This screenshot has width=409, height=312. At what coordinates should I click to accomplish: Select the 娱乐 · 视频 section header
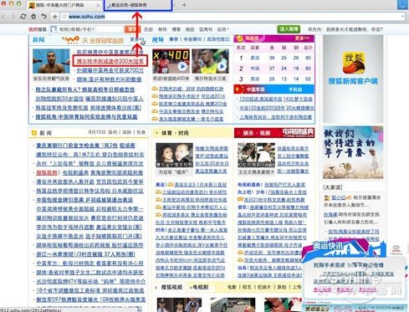tap(256, 133)
